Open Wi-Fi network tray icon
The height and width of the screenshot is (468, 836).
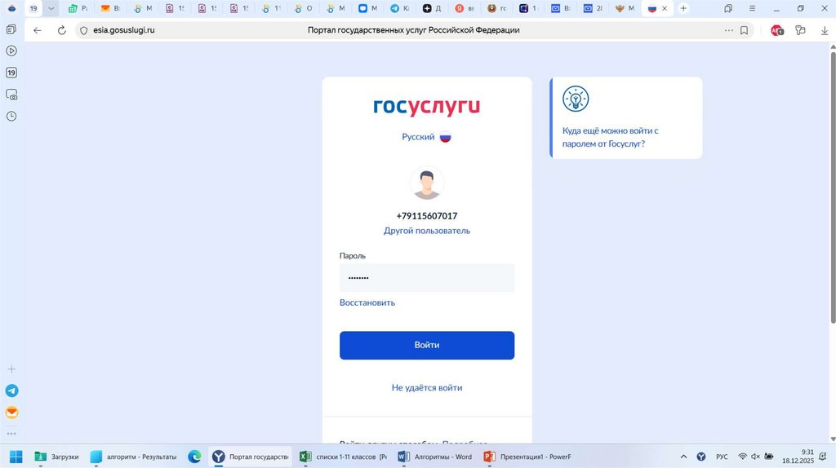tap(742, 457)
